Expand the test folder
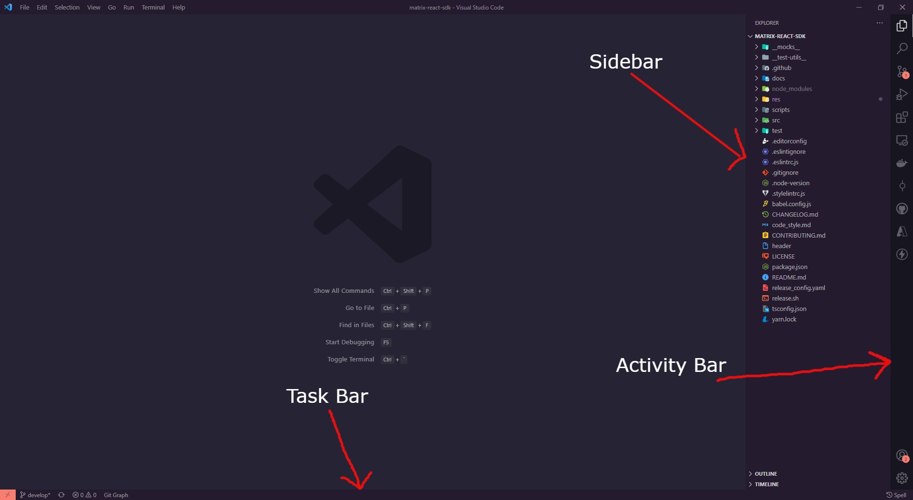Screen dimensions: 913x500 818,130
